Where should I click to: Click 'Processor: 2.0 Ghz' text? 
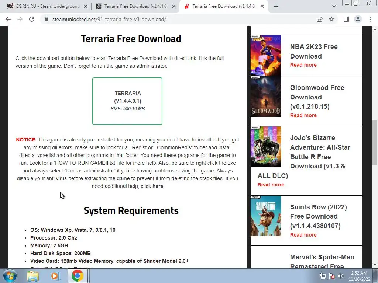(54, 238)
